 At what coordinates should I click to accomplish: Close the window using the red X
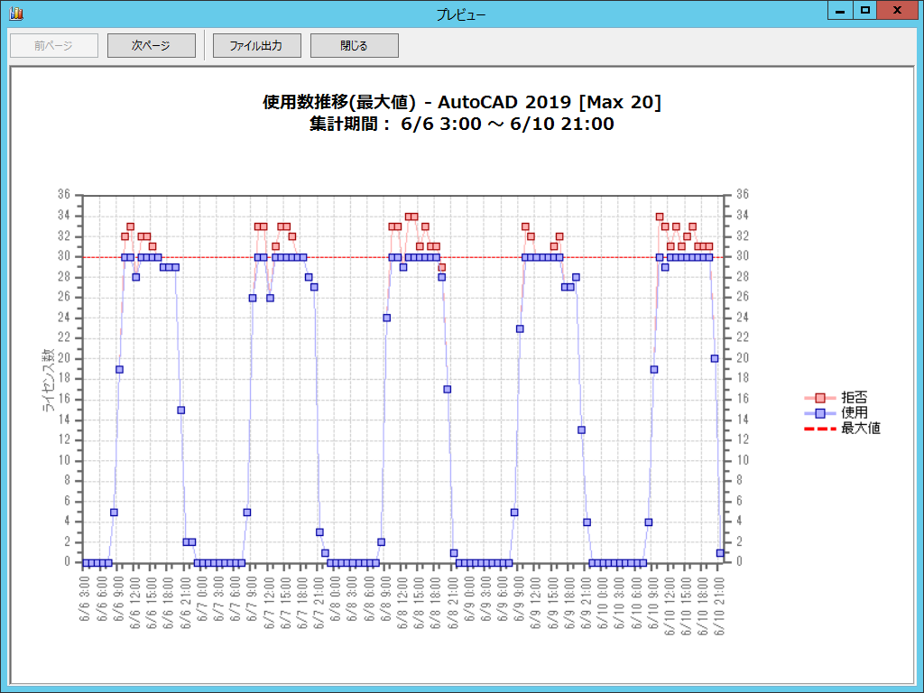[897, 11]
